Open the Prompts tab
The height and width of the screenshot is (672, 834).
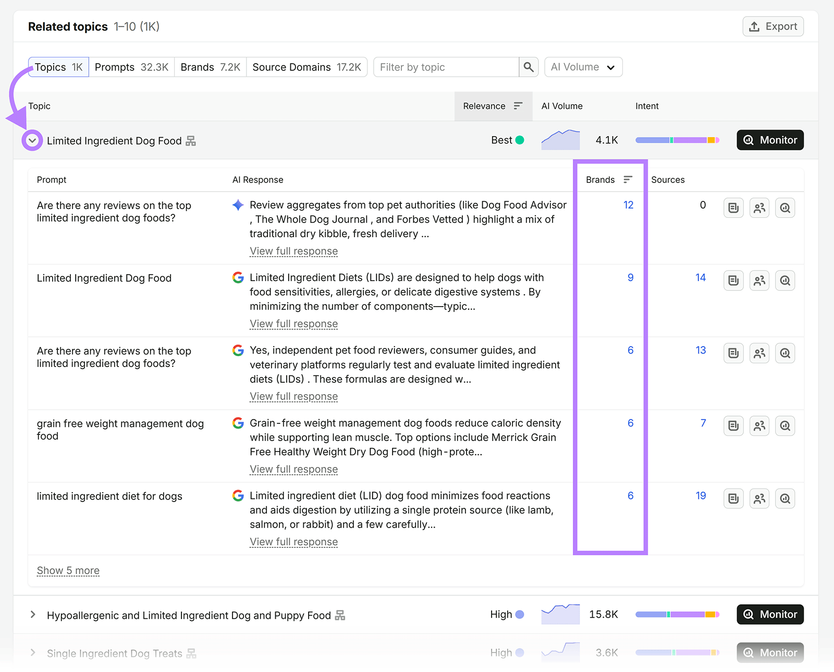tap(131, 67)
